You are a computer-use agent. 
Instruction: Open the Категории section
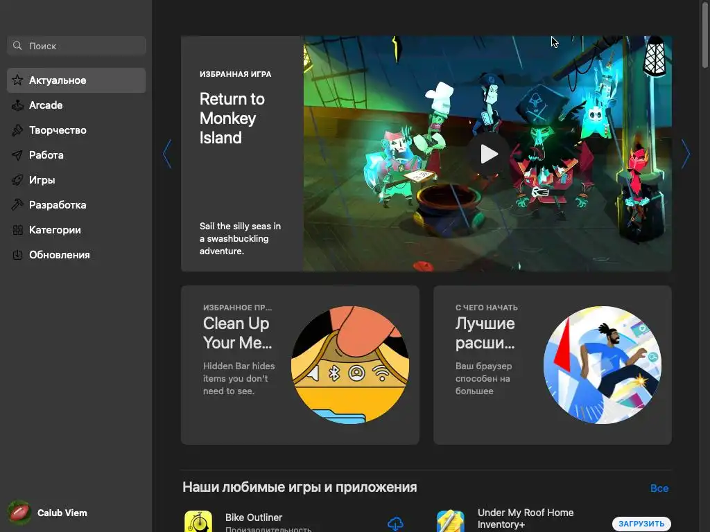coord(76,230)
